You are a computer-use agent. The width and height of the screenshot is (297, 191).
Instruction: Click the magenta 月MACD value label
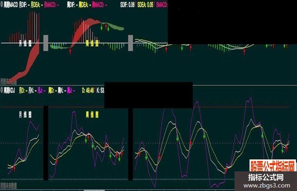[x=51, y=5]
